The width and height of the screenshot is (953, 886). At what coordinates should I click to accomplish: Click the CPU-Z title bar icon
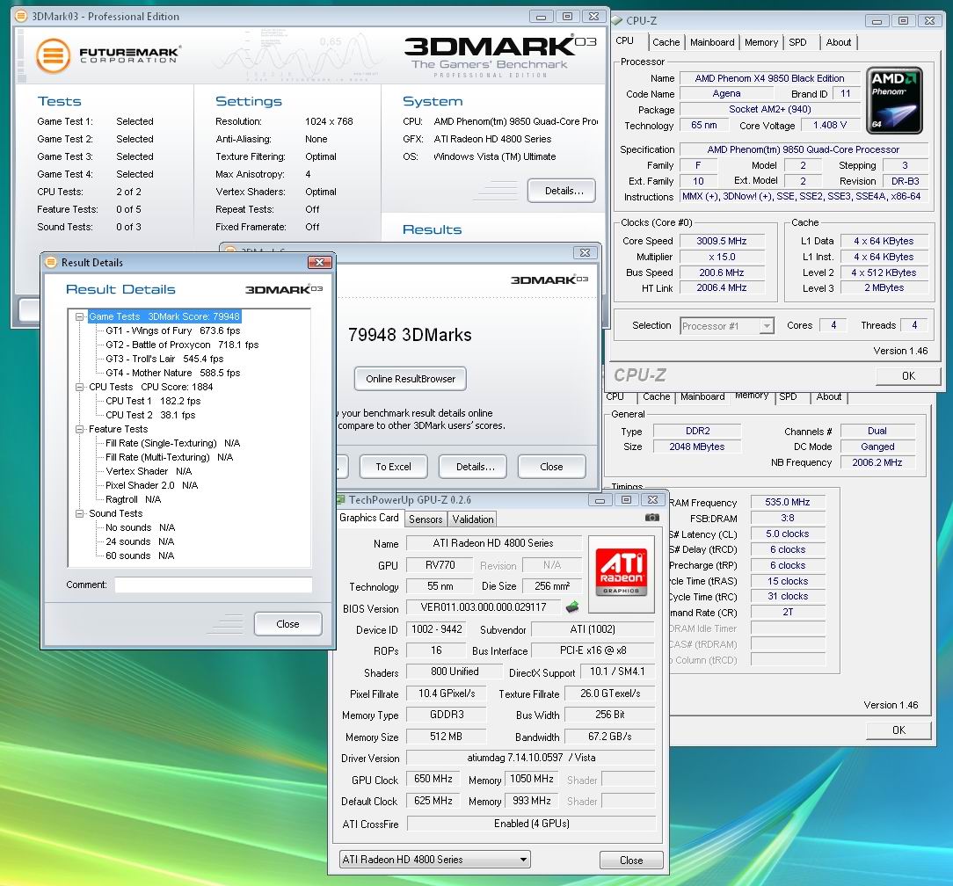[617, 21]
